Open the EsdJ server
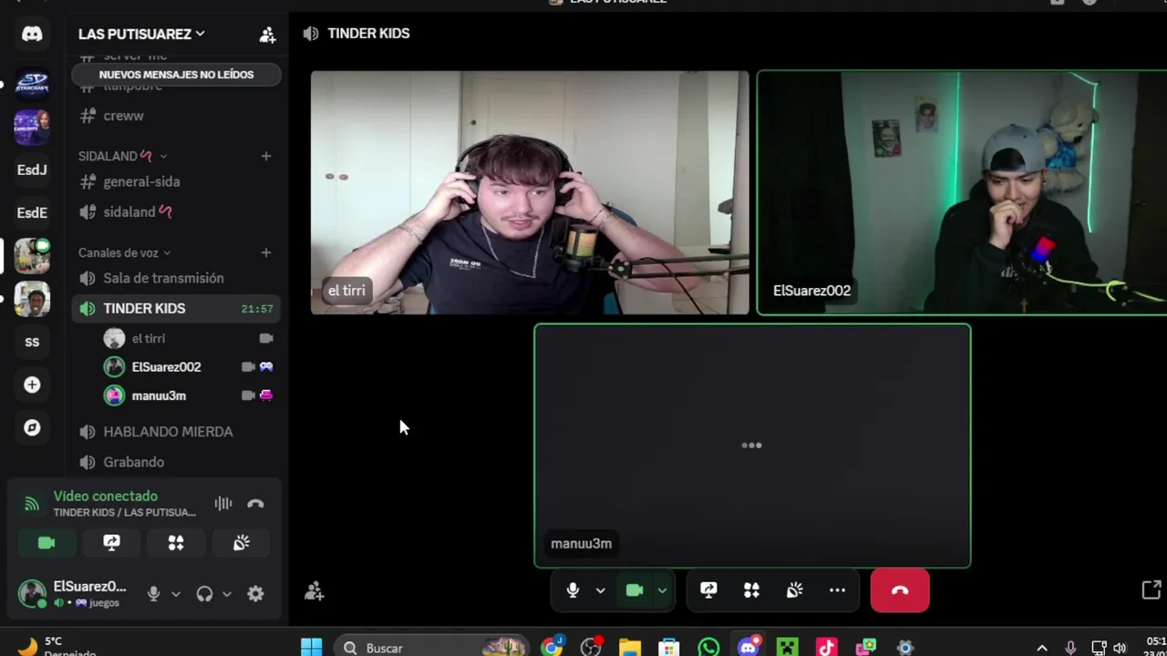The image size is (1167, 656). pos(32,169)
